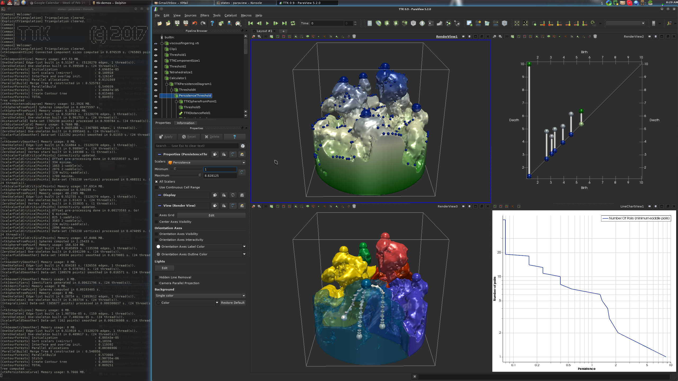Image resolution: width=678 pixels, height=381 pixels.
Task: Open the Scalars Persistence dropdown
Action: pyautogui.click(x=207, y=162)
